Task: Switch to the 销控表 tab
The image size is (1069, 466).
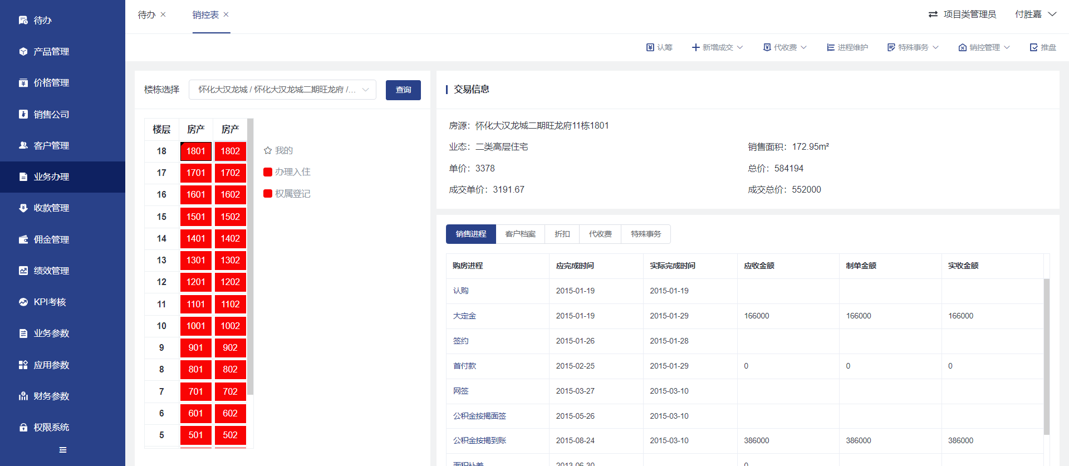Action: click(x=205, y=15)
